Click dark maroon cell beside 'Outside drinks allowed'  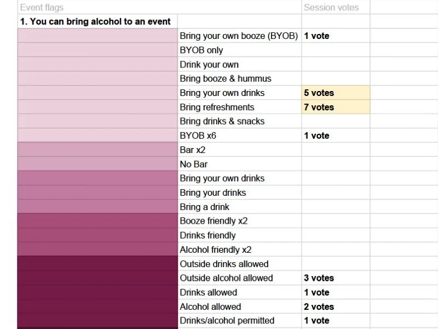(x=97, y=264)
